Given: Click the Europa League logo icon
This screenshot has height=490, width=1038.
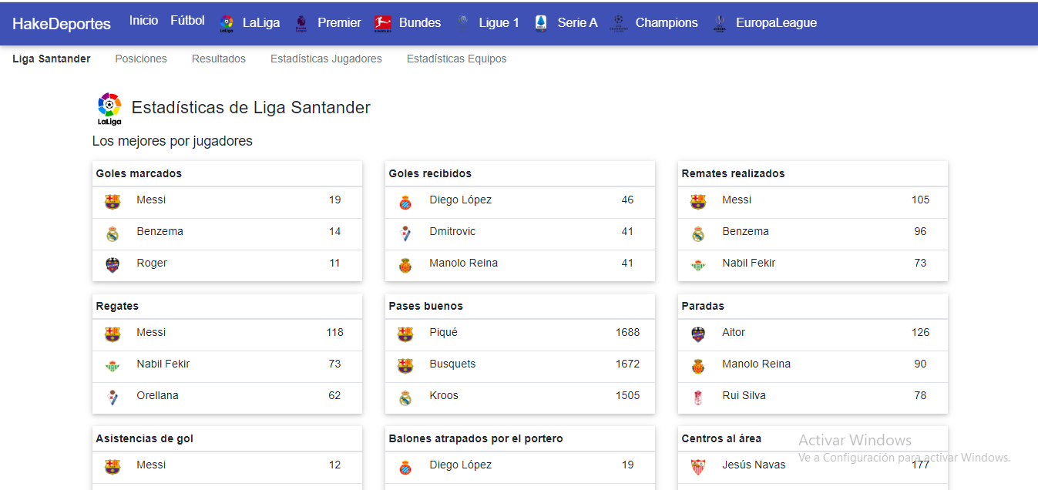Looking at the screenshot, I should point(719,23).
